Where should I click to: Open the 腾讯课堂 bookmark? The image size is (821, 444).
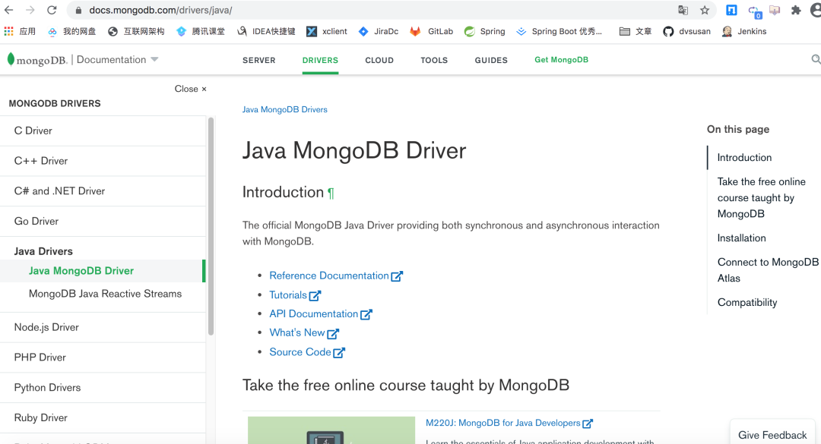201,31
